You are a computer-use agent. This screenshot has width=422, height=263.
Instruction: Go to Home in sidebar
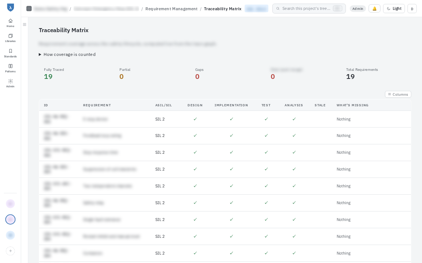click(x=10, y=23)
